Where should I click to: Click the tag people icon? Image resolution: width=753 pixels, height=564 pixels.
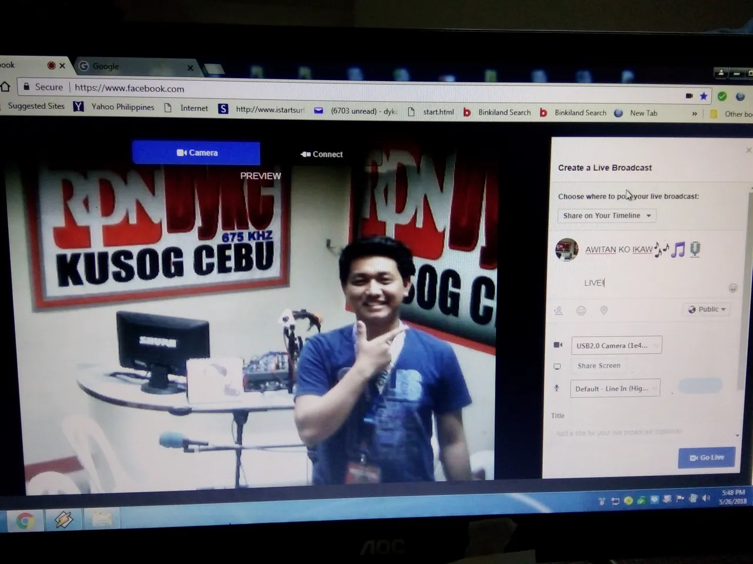(558, 310)
